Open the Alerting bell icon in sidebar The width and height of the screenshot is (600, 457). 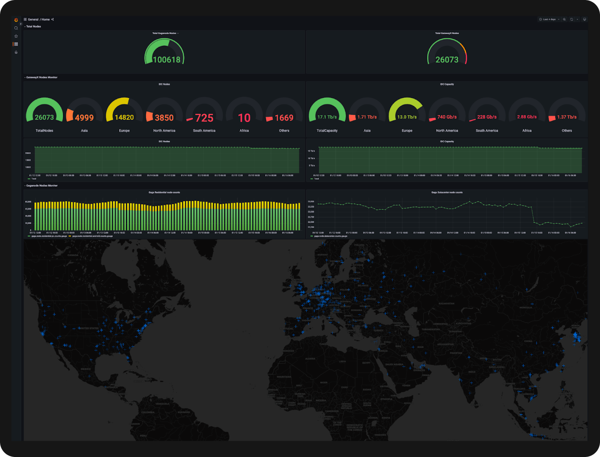[x=16, y=52]
